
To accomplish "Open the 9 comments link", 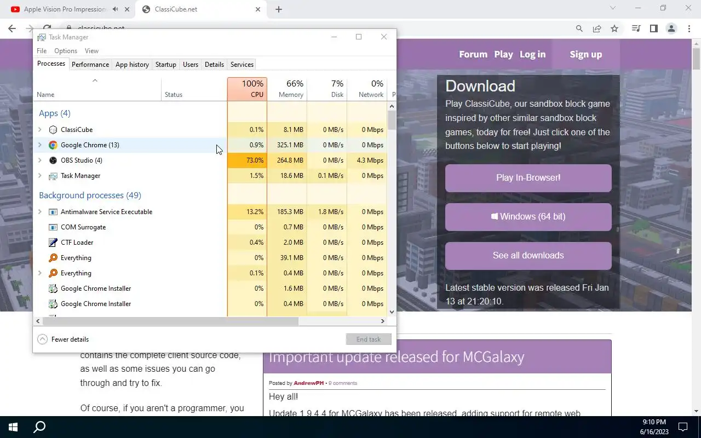I will click(343, 383).
